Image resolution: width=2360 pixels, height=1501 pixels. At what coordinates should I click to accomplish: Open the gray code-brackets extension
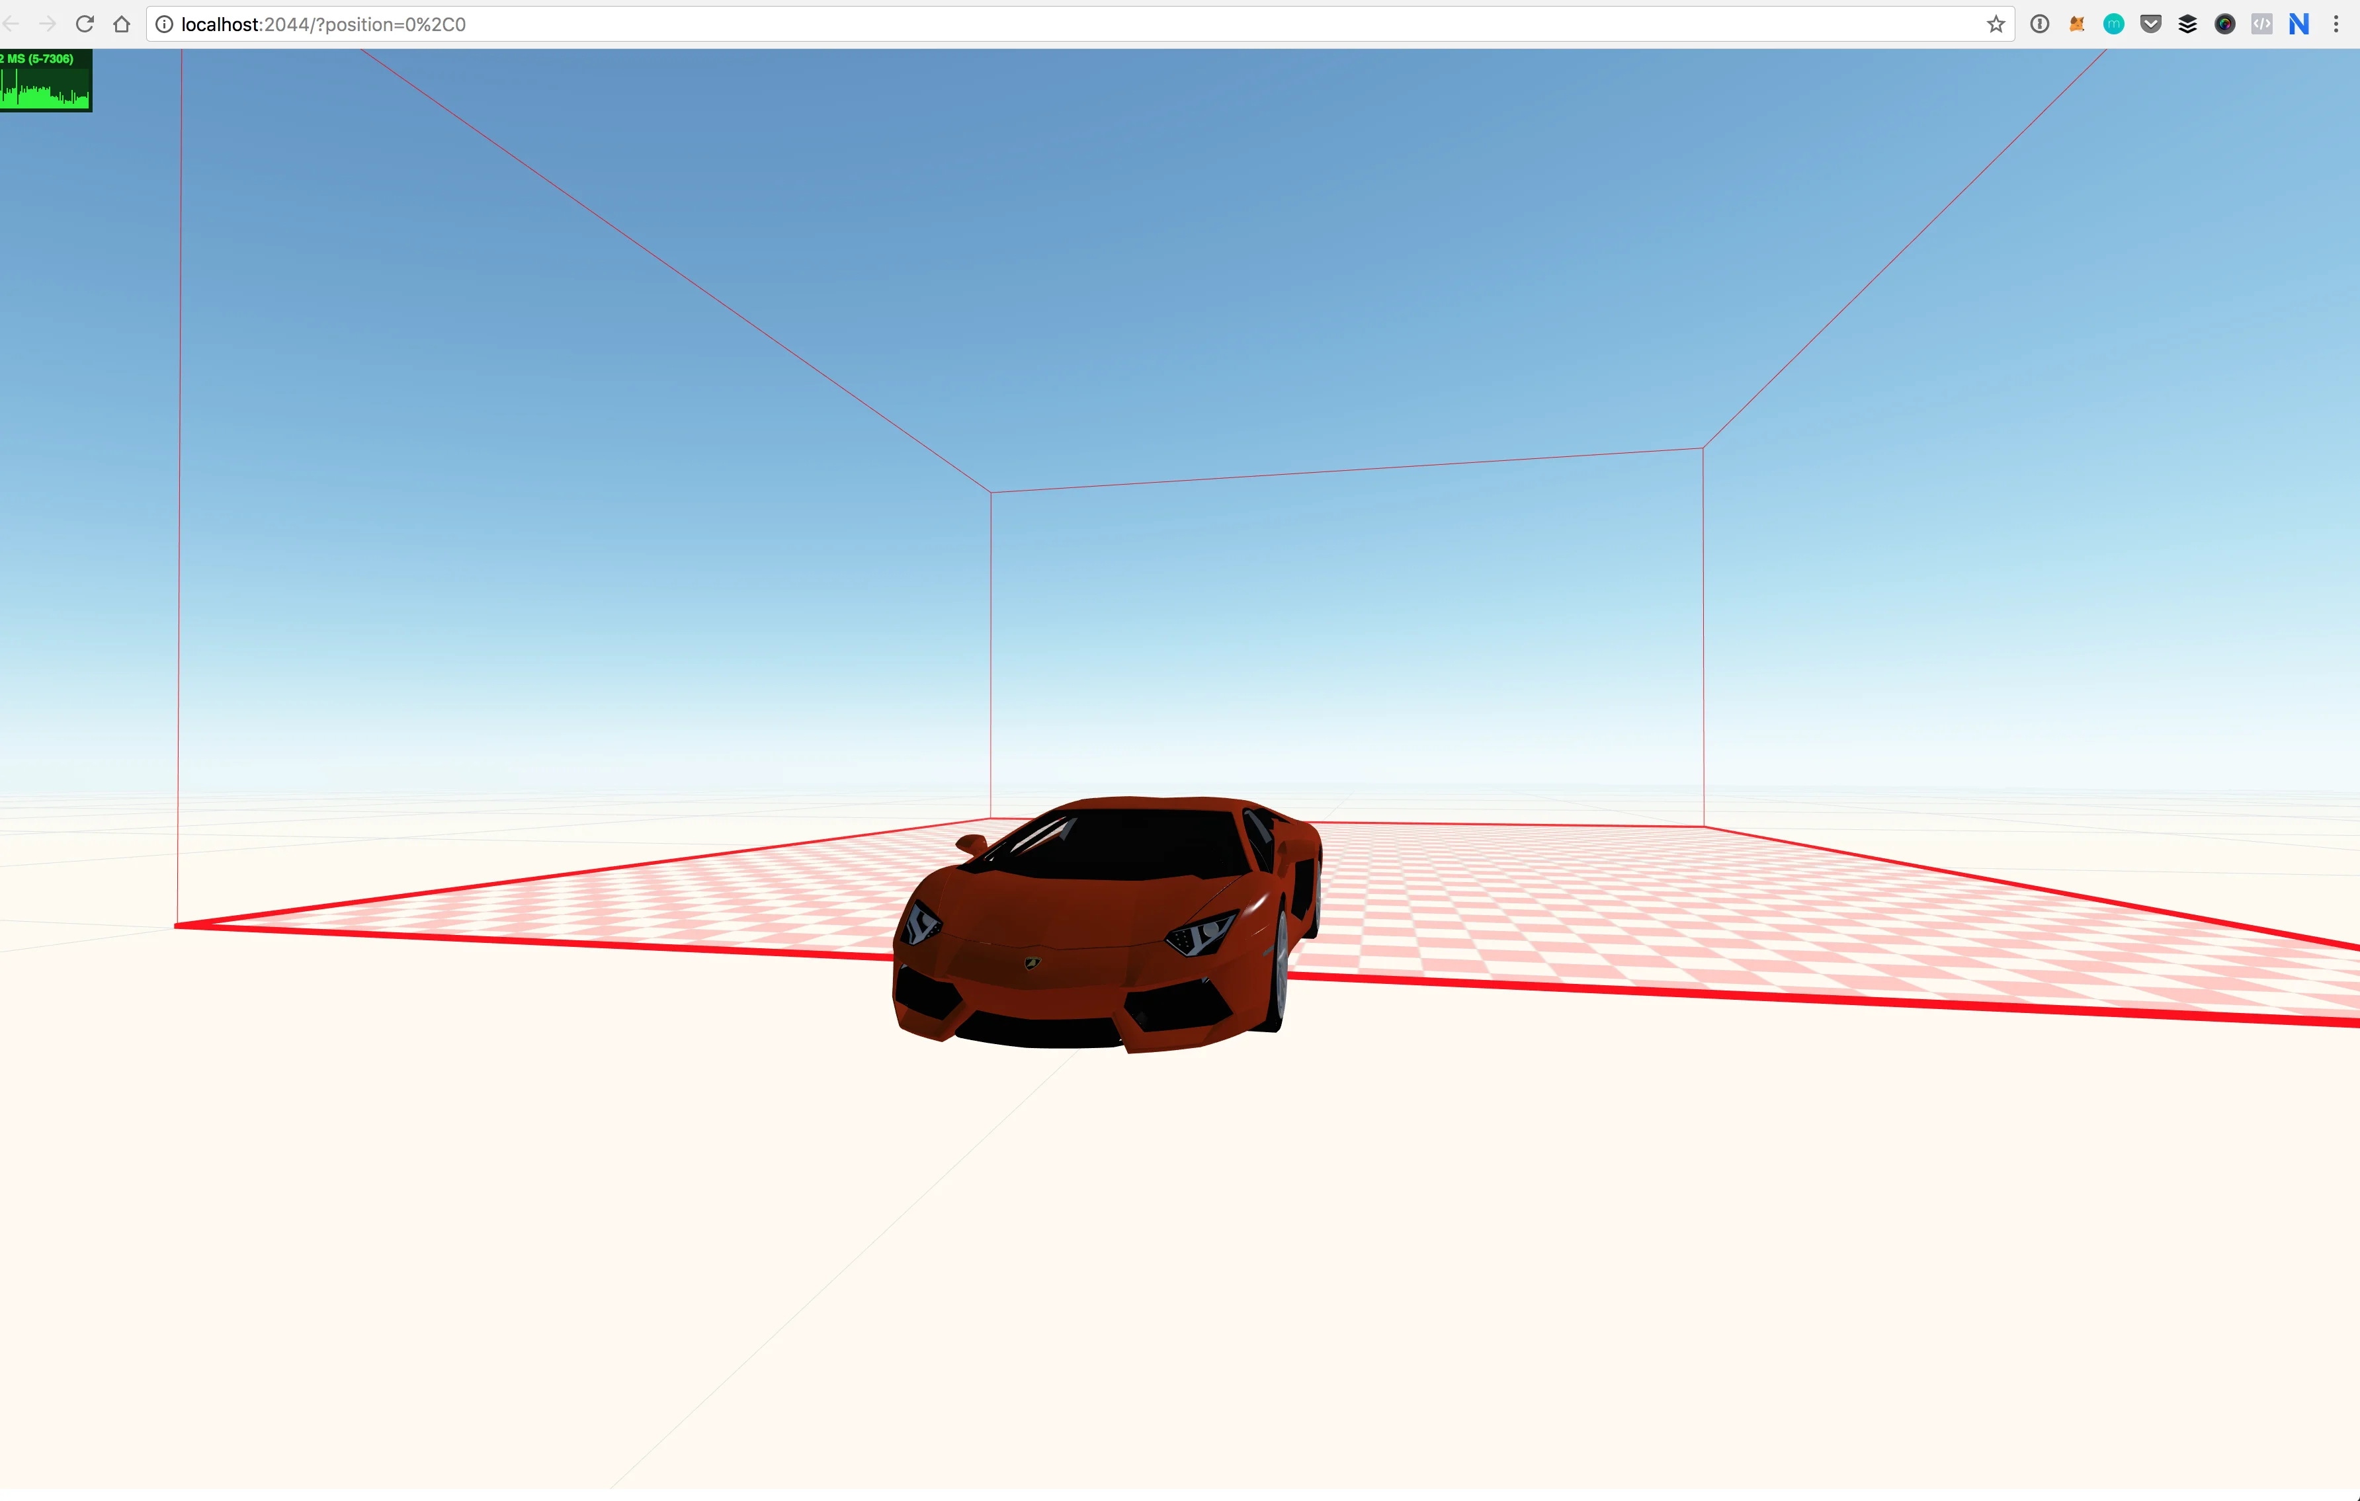2262,24
